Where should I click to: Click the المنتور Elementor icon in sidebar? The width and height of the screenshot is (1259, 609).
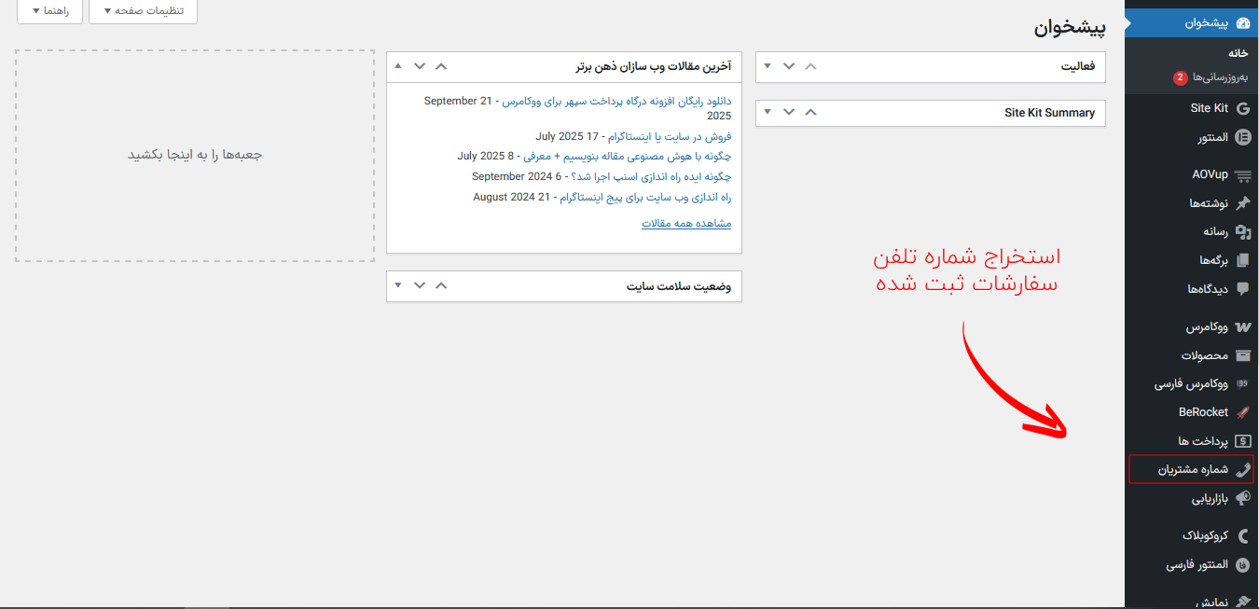[1242, 138]
